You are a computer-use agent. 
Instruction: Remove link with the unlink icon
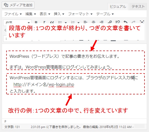[x=117, y=22]
